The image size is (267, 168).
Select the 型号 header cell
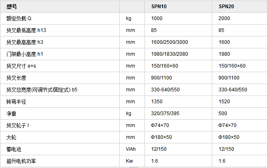12,7
